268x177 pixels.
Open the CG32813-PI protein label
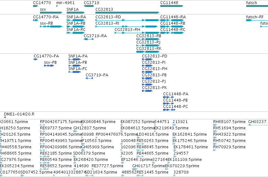click(154, 62)
